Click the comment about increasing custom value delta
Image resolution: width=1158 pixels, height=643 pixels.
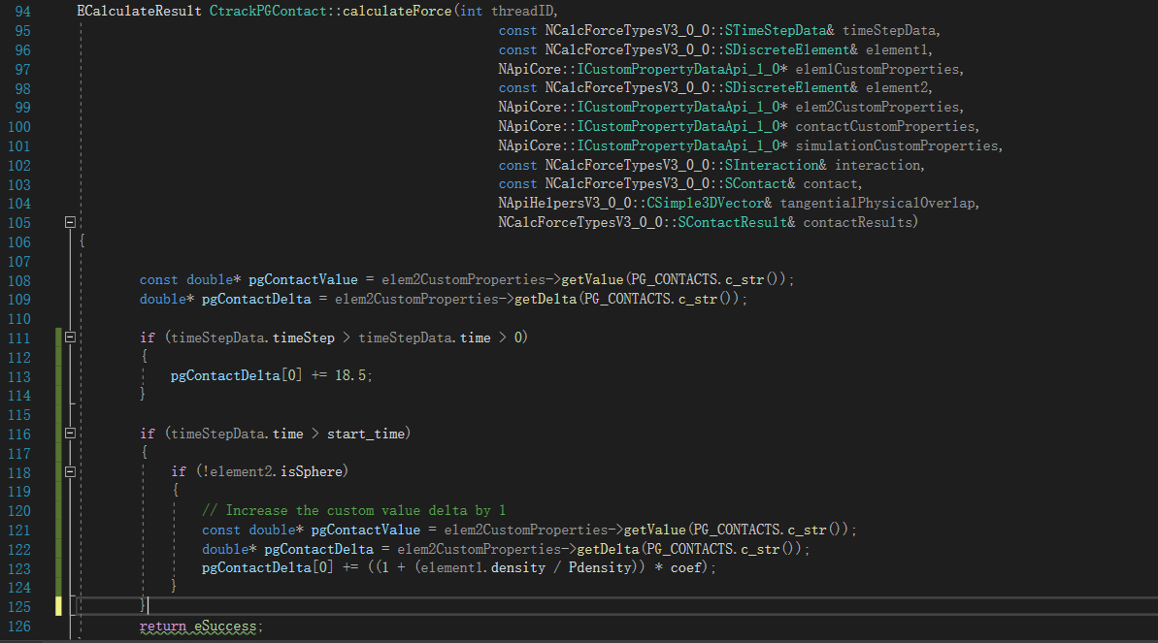pos(353,510)
